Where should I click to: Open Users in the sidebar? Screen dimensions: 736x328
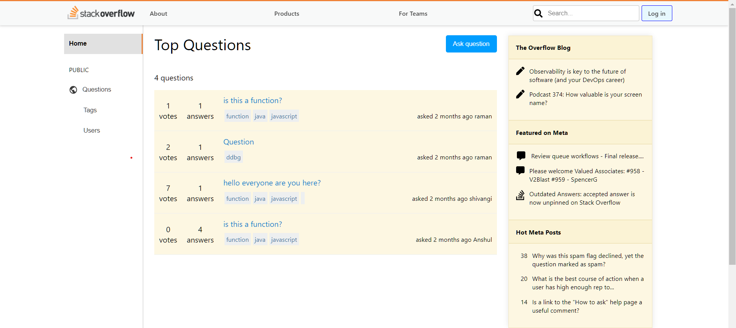pos(92,130)
